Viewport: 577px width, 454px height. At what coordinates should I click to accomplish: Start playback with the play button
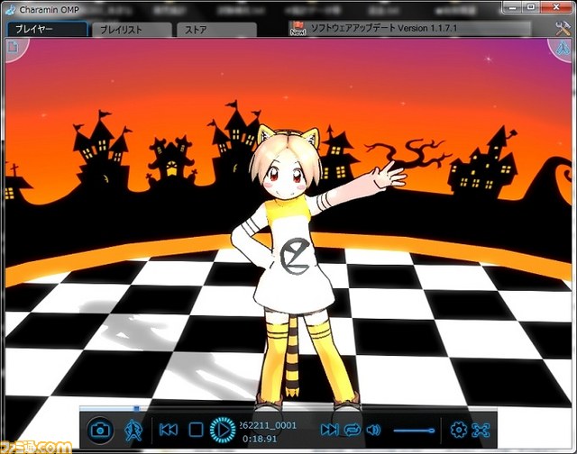click(223, 430)
